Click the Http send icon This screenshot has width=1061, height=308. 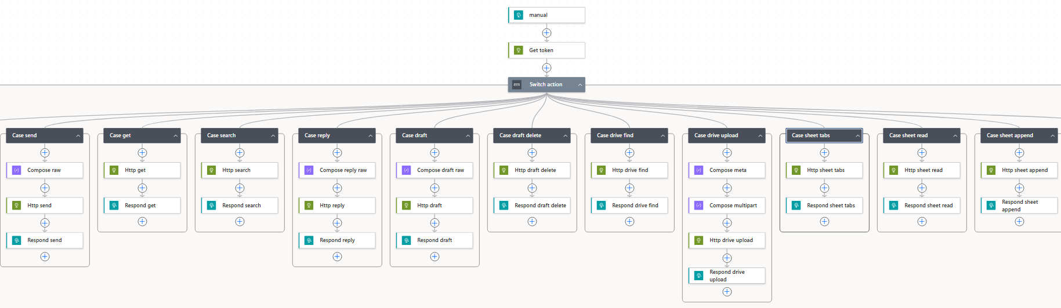[17, 206]
